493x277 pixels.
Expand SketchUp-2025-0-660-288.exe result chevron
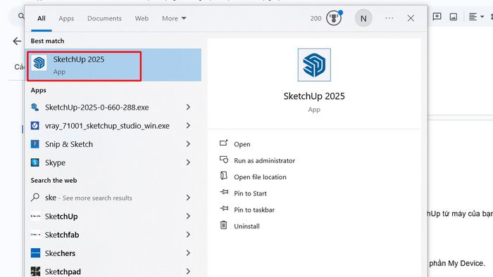pyautogui.click(x=188, y=108)
